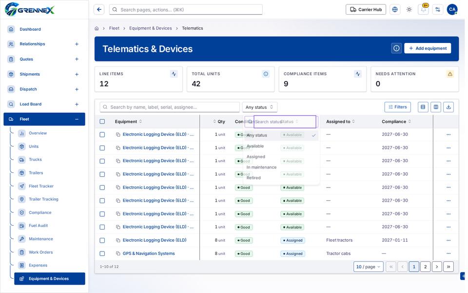Click the info icon in Telematics header
The image size is (468, 293).
396,48
